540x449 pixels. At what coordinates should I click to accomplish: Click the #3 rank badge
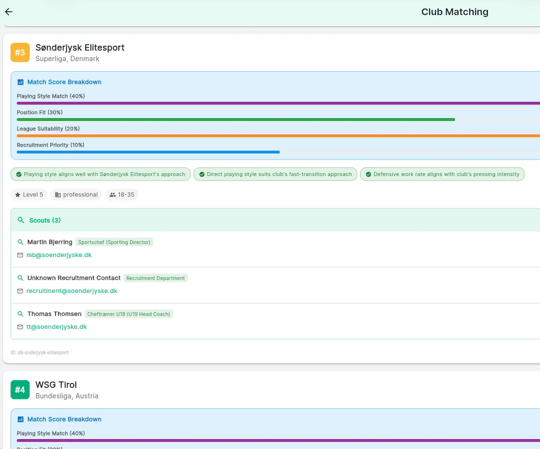(x=20, y=52)
